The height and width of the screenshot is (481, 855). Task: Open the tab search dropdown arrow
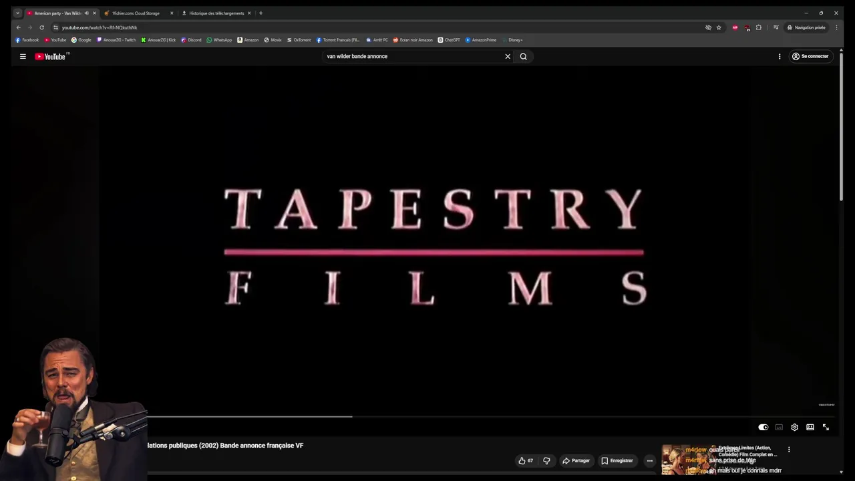[x=17, y=13]
